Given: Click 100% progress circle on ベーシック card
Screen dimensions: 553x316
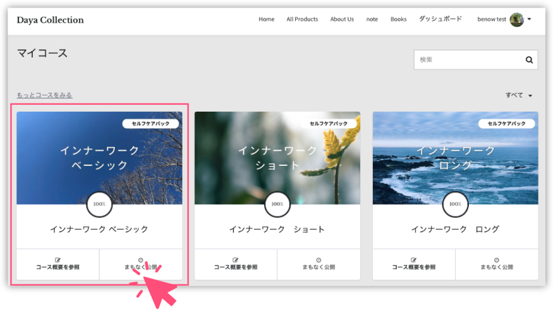Looking at the screenshot, I should coord(99,204).
